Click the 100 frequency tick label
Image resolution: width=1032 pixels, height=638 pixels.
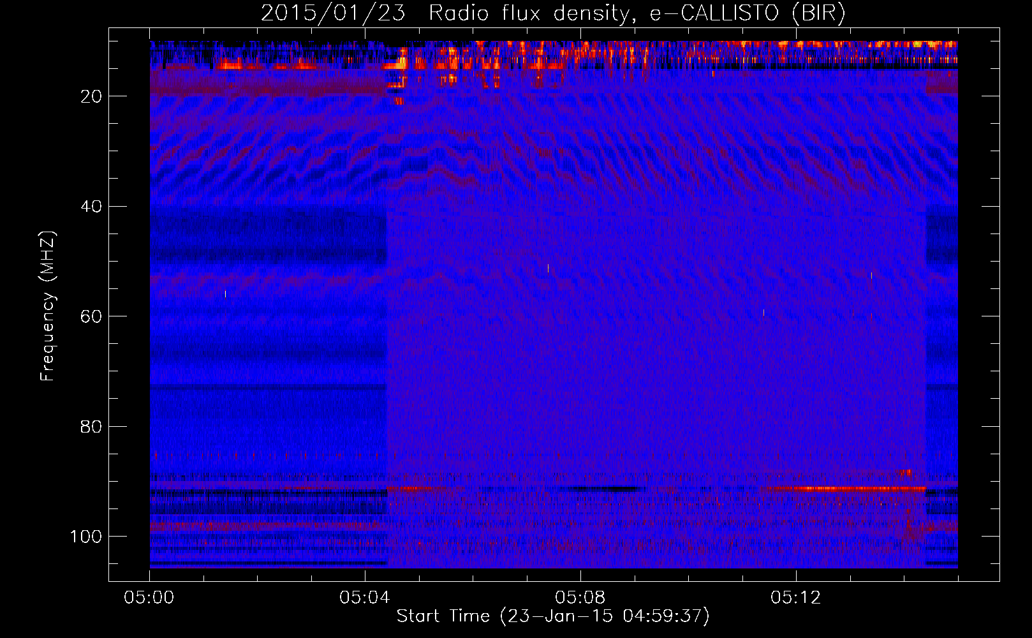pyautogui.click(x=86, y=537)
